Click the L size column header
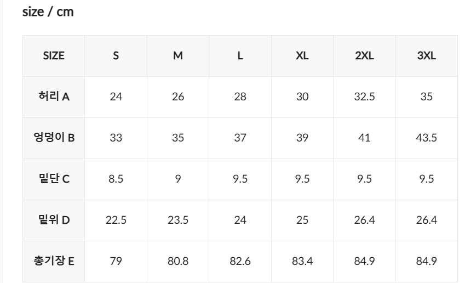Viewport: 465px width, 283px height. click(x=240, y=55)
